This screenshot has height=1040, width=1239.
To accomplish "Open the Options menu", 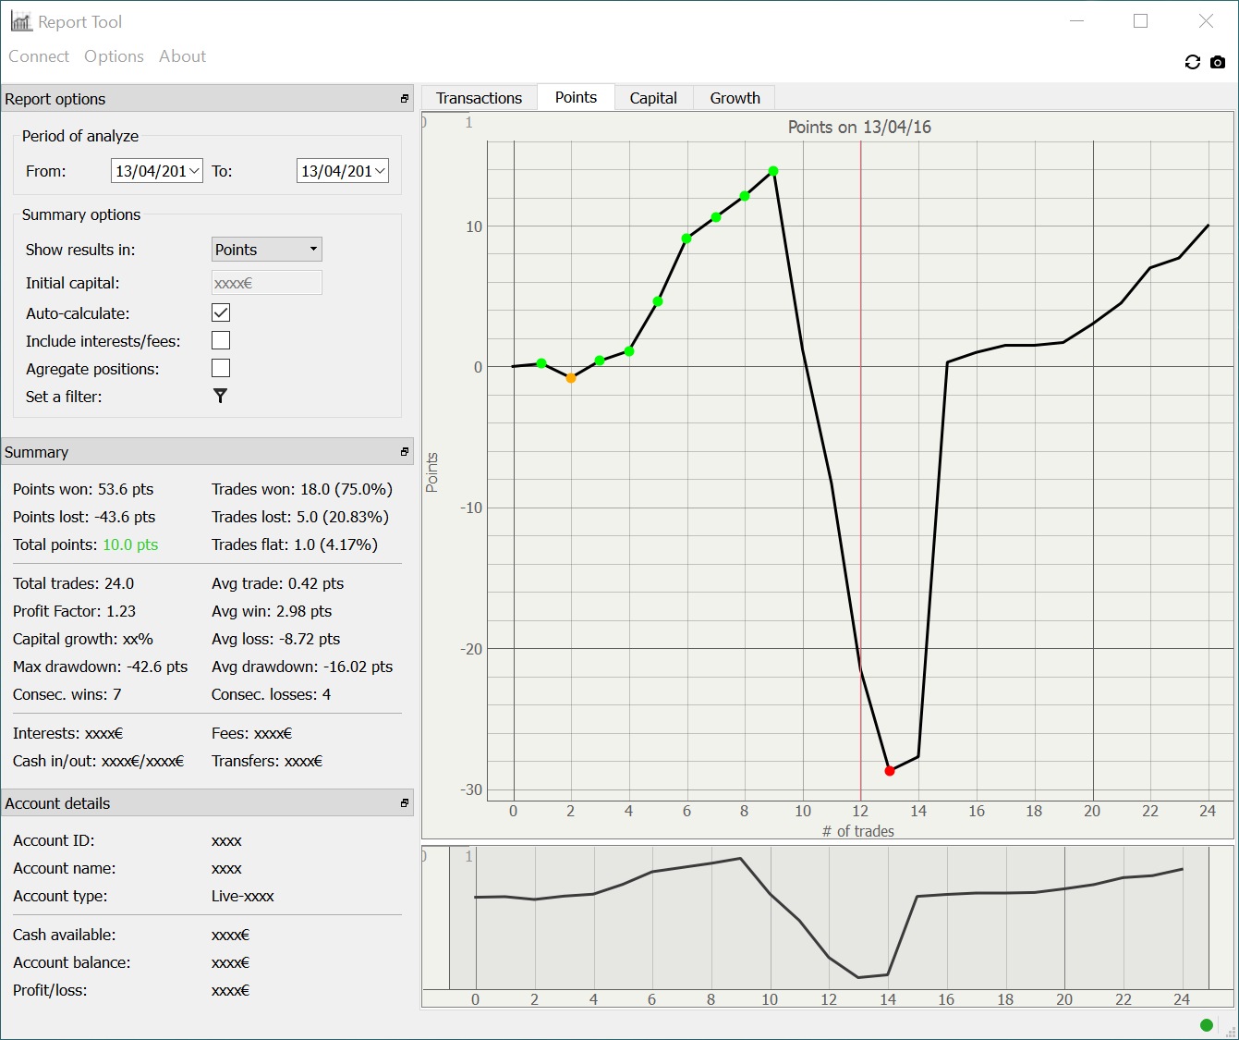I will click(114, 56).
